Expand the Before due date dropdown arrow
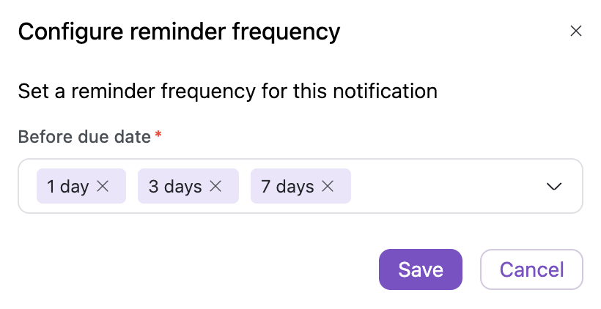 pyautogui.click(x=555, y=187)
